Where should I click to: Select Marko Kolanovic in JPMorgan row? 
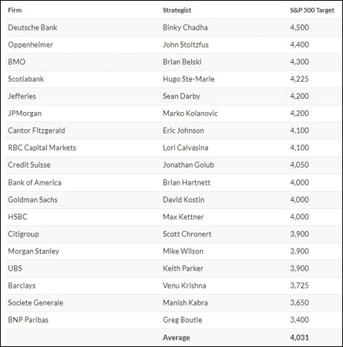pos(190,113)
